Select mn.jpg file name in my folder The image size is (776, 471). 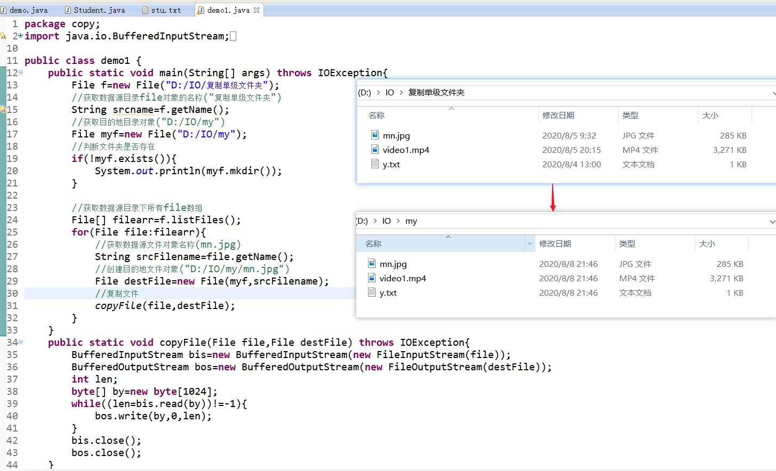tap(393, 264)
